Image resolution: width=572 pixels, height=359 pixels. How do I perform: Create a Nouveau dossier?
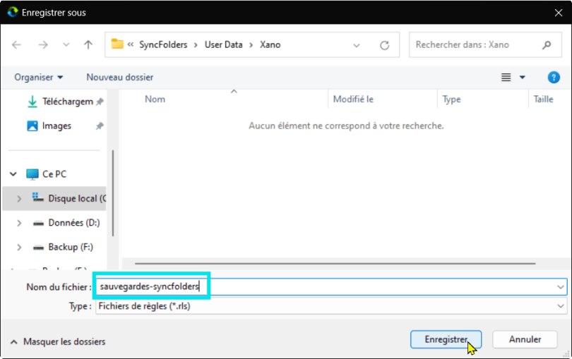(x=119, y=78)
